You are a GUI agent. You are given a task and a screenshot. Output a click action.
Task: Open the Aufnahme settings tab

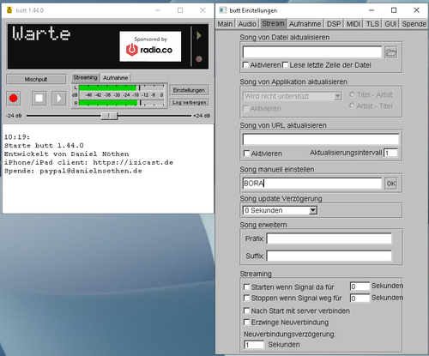point(305,24)
